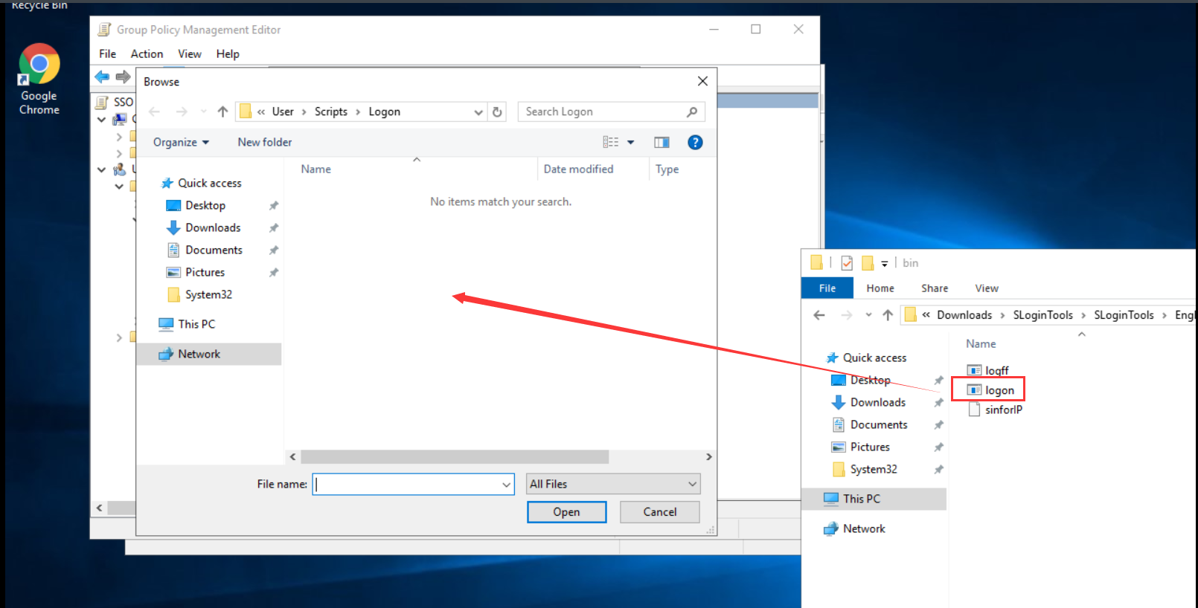Switch to the Share ribbon tab
The height and width of the screenshot is (608, 1198).
(x=934, y=288)
